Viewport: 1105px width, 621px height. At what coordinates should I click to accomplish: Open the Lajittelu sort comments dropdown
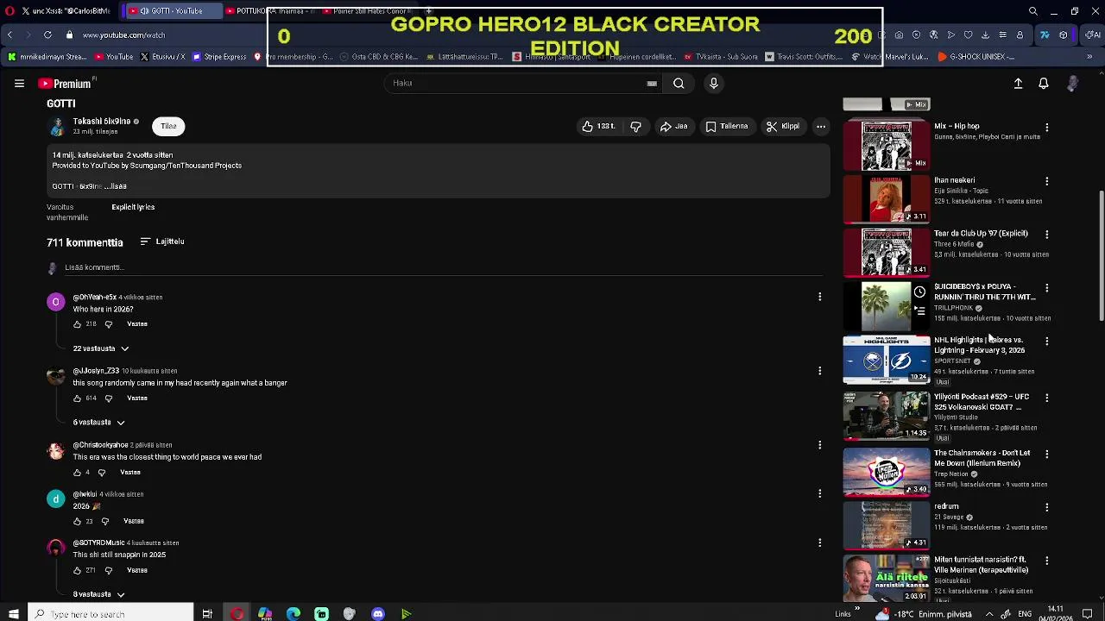click(162, 241)
